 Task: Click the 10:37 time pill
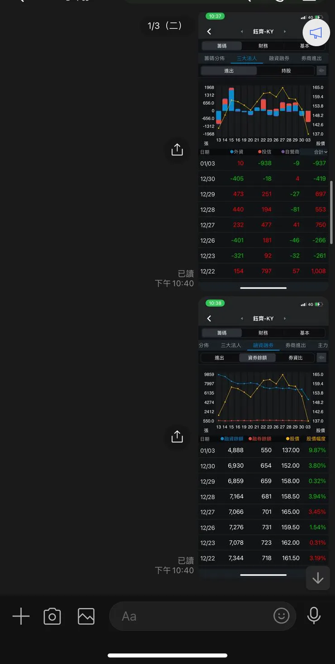pyautogui.click(x=215, y=16)
